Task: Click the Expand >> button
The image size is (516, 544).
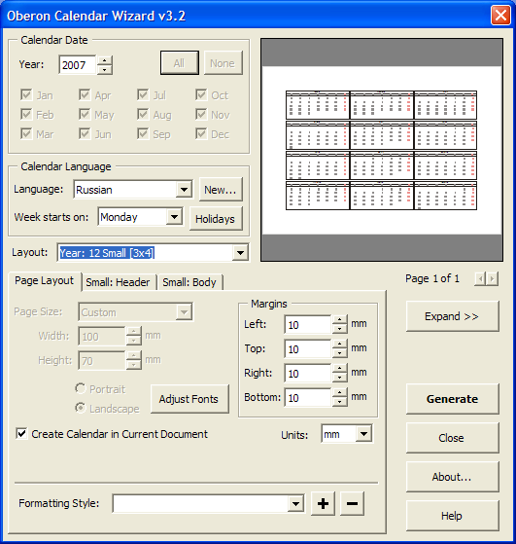Action: tap(452, 316)
